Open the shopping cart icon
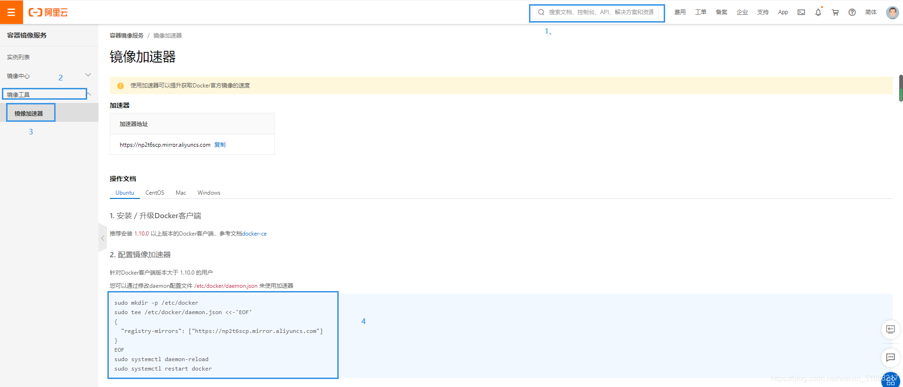This screenshot has width=903, height=387. tap(835, 12)
